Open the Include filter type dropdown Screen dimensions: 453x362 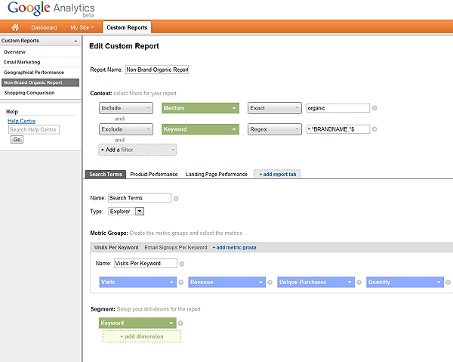(x=126, y=108)
